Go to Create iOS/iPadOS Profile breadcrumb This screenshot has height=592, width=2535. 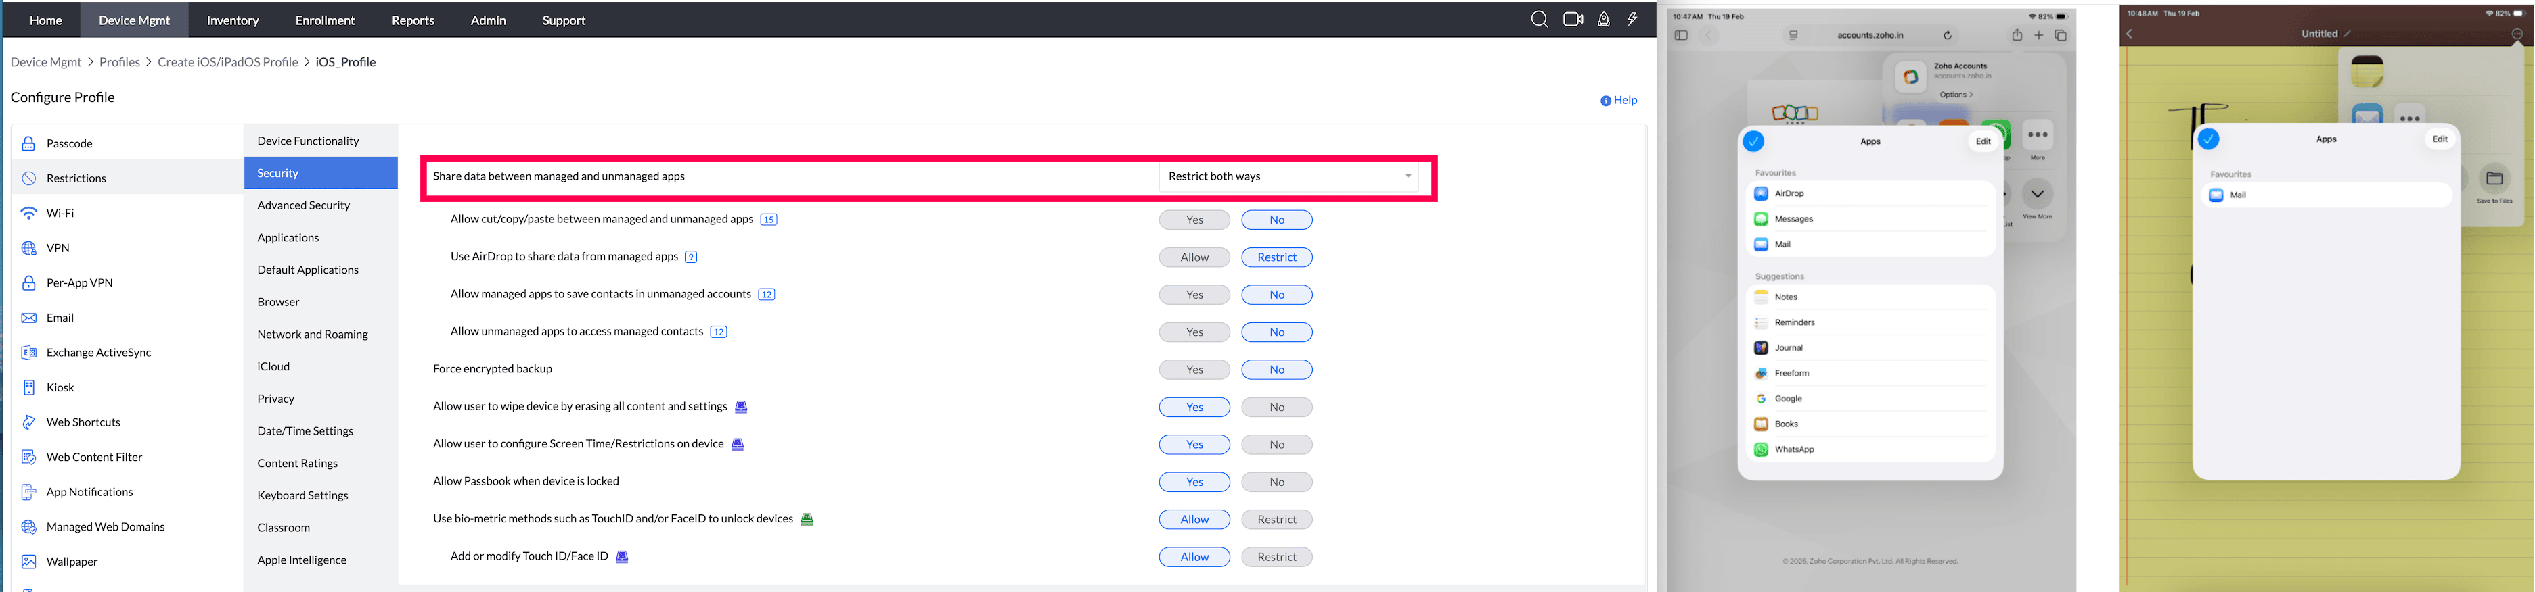228,62
